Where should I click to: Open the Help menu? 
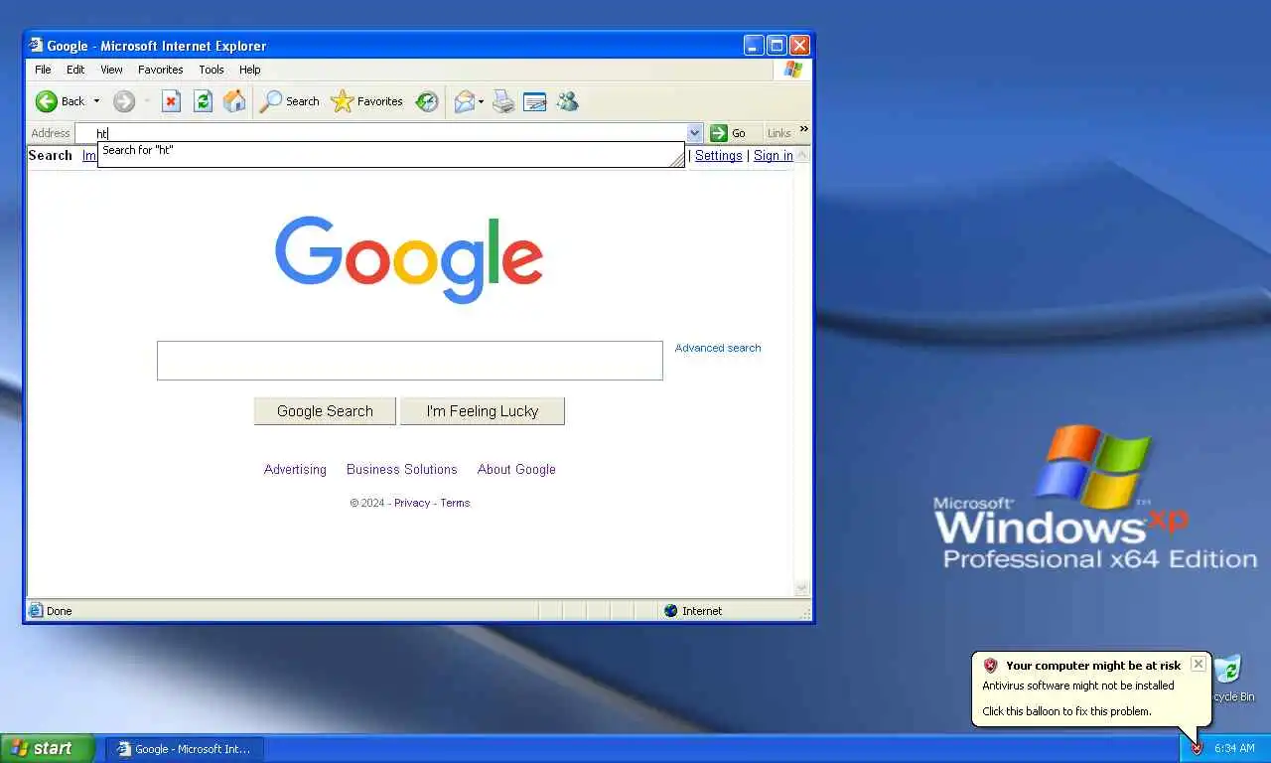tap(250, 70)
